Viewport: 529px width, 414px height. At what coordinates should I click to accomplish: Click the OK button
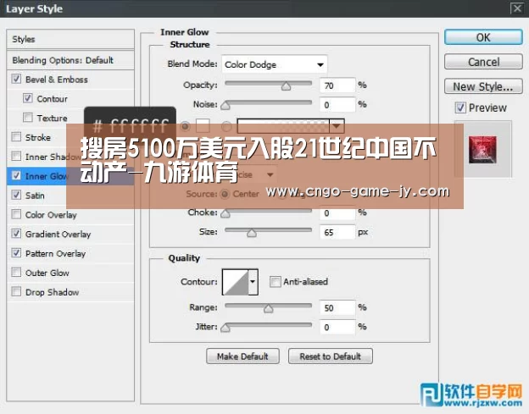(x=483, y=37)
